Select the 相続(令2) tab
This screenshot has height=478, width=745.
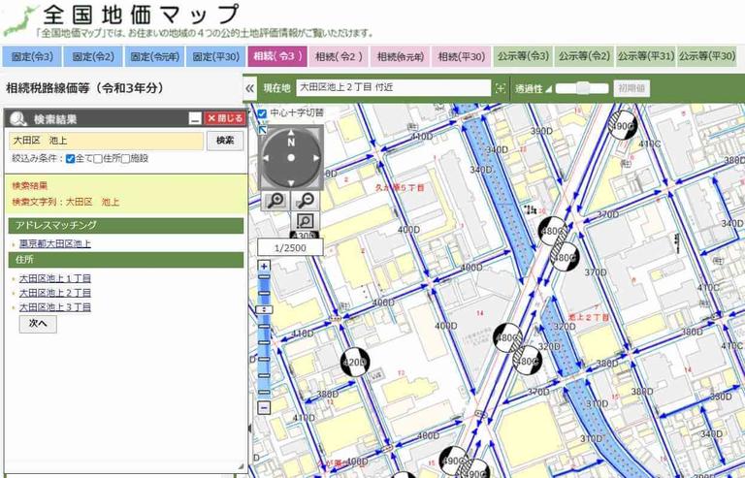tap(339, 56)
